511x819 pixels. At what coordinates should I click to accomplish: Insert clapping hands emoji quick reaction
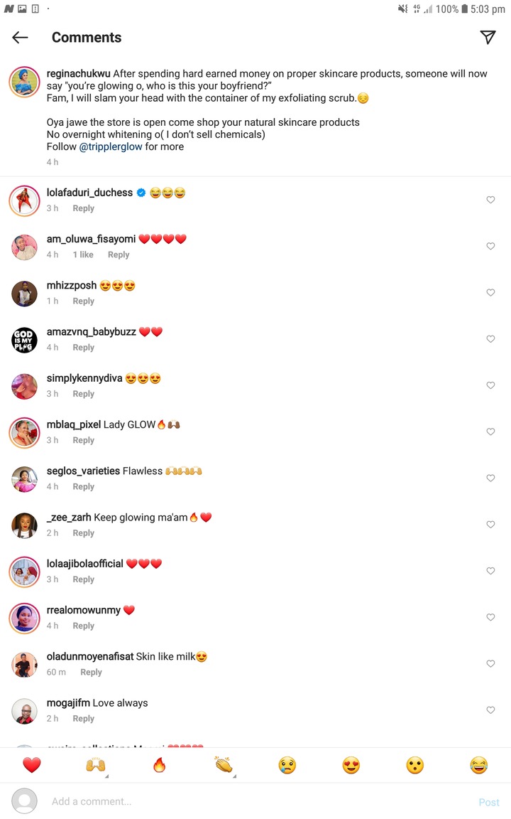224,765
